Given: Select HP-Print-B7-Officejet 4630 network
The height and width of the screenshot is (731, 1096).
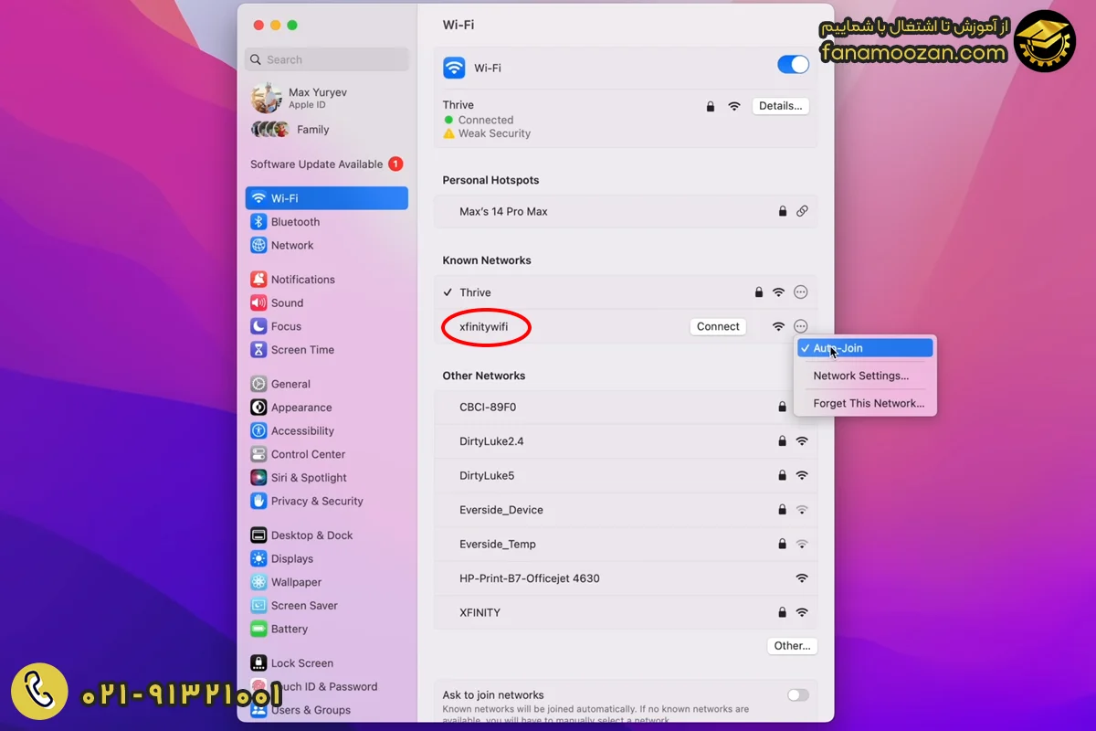Looking at the screenshot, I should [x=625, y=578].
